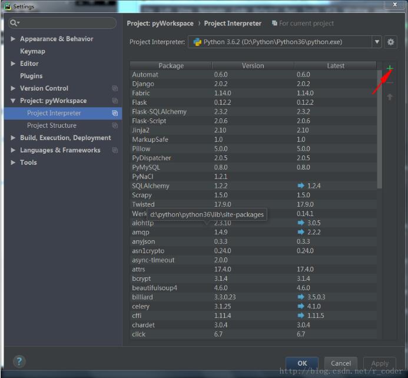This screenshot has width=408, height=378.
Task: Select the chardet package row
Action: click(253, 324)
